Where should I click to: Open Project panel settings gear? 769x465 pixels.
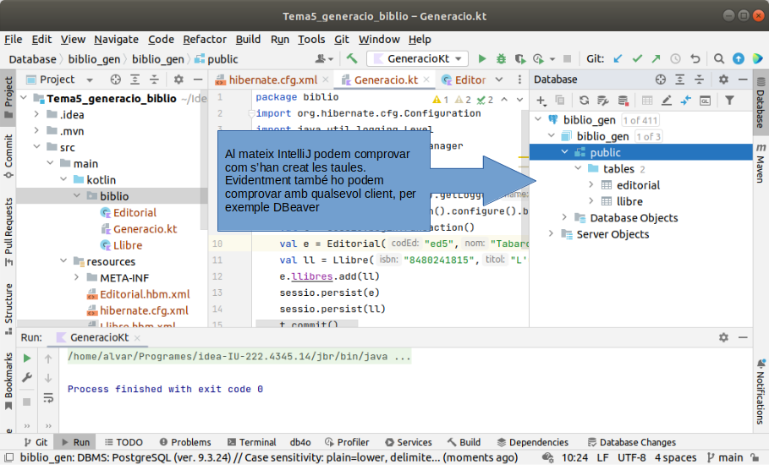(x=179, y=79)
